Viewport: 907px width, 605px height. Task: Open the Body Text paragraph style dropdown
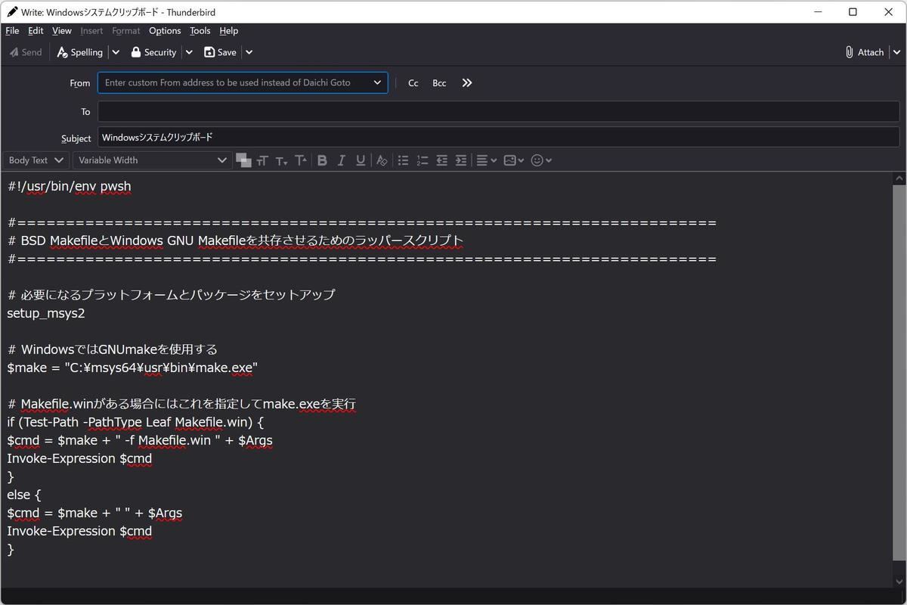click(x=36, y=160)
